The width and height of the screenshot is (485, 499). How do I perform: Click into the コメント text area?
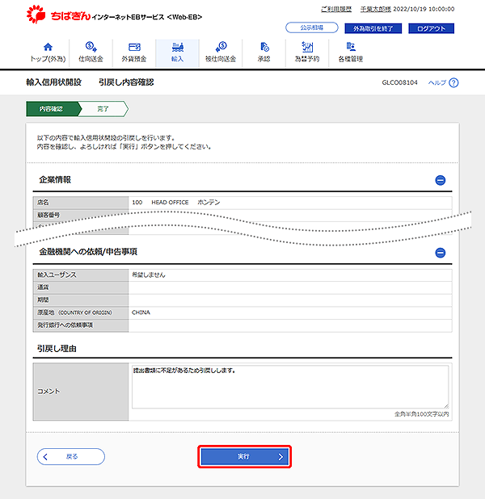(x=290, y=387)
